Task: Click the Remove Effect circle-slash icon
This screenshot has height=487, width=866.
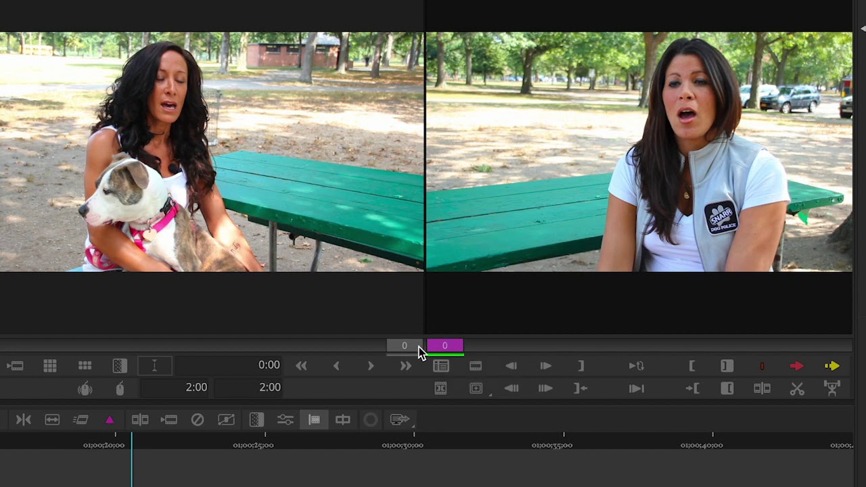Action: click(x=198, y=420)
